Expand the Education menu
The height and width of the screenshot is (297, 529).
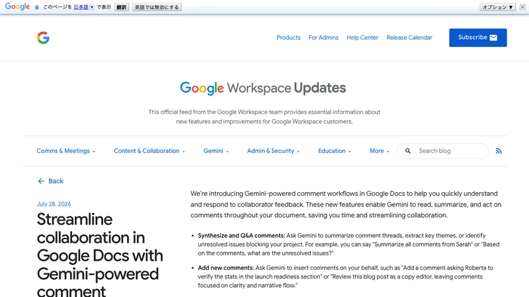[x=335, y=151]
